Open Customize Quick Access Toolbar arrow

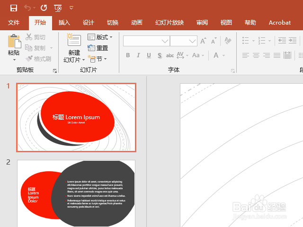pos(71,8)
